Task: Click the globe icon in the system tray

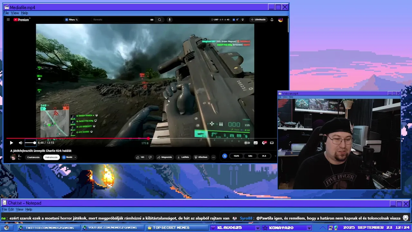Action: tap(336, 228)
